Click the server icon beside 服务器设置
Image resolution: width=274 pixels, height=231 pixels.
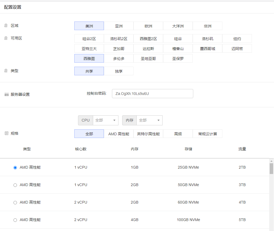click(6, 95)
